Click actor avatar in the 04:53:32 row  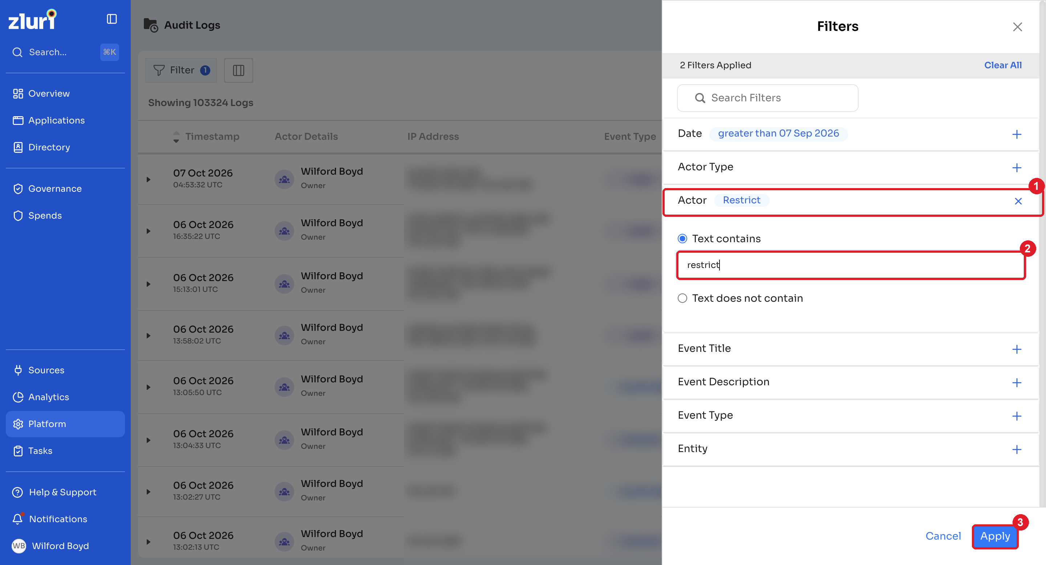pos(284,179)
